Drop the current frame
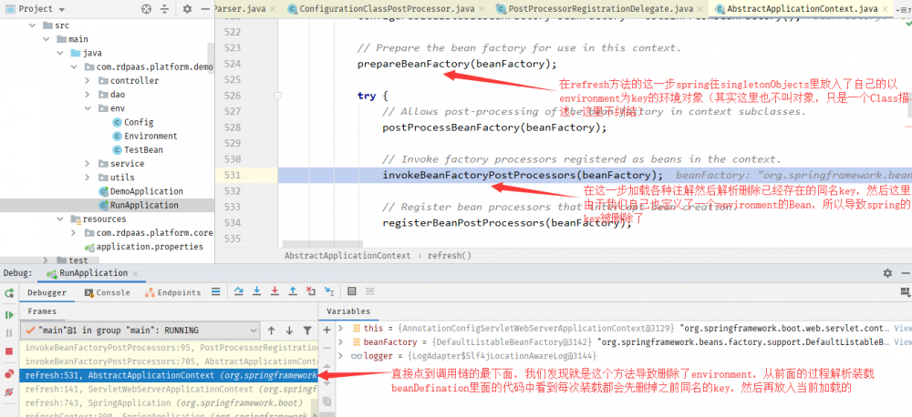912x417 pixels. [311, 291]
